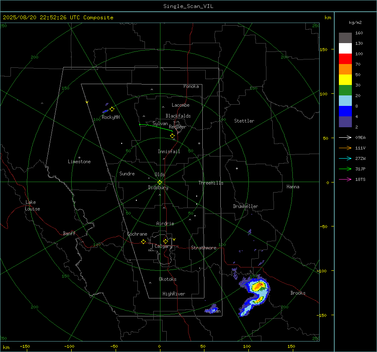Pick the white 100-130 legend swatch

pyautogui.click(x=345, y=49)
